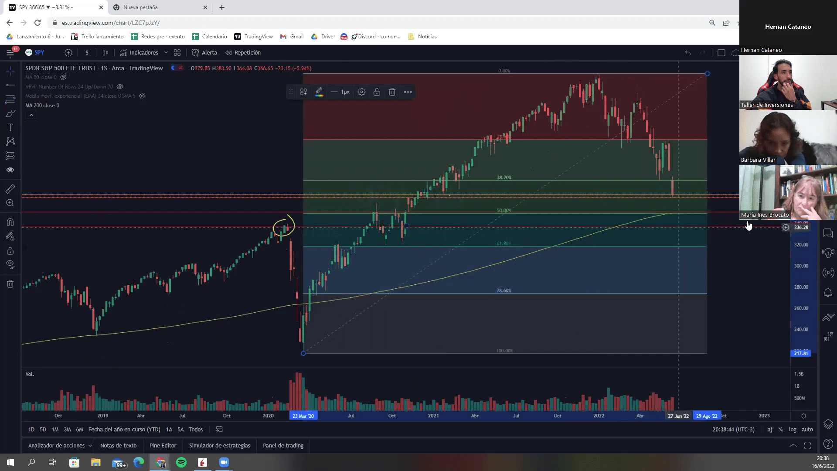
Task: Toggle visibility of MA 50 indicator
Action: [63, 77]
